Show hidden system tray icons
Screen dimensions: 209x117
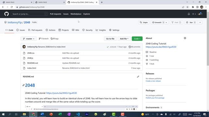(x=153, y=114)
